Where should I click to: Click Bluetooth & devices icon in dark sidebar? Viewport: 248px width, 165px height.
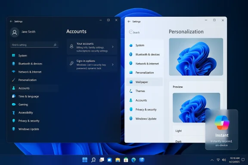coord(14,64)
